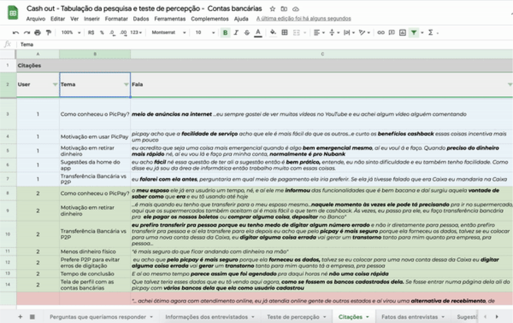Toggle italic formatting
513x323 pixels.
click(x=236, y=33)
